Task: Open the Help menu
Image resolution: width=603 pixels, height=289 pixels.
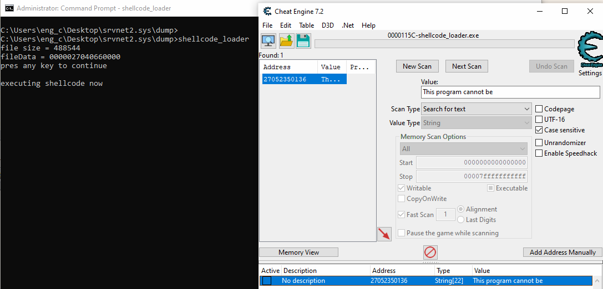Action: coord(368,25)
